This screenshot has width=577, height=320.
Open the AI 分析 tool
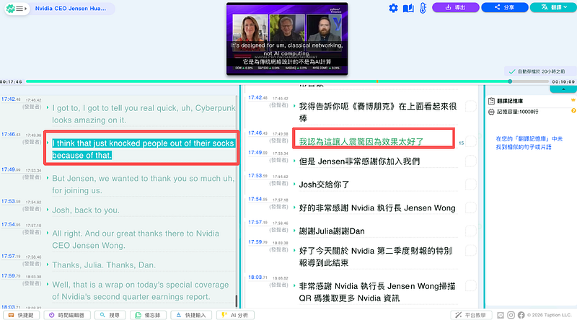(235, 315)
